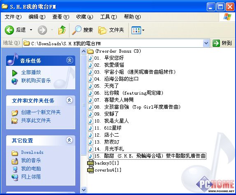236x195 pixels.
Task: Open the 编辑(E) menu
Action: pyautogui.click(x=37, y=16)
